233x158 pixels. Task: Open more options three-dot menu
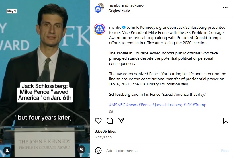(225, 8)
